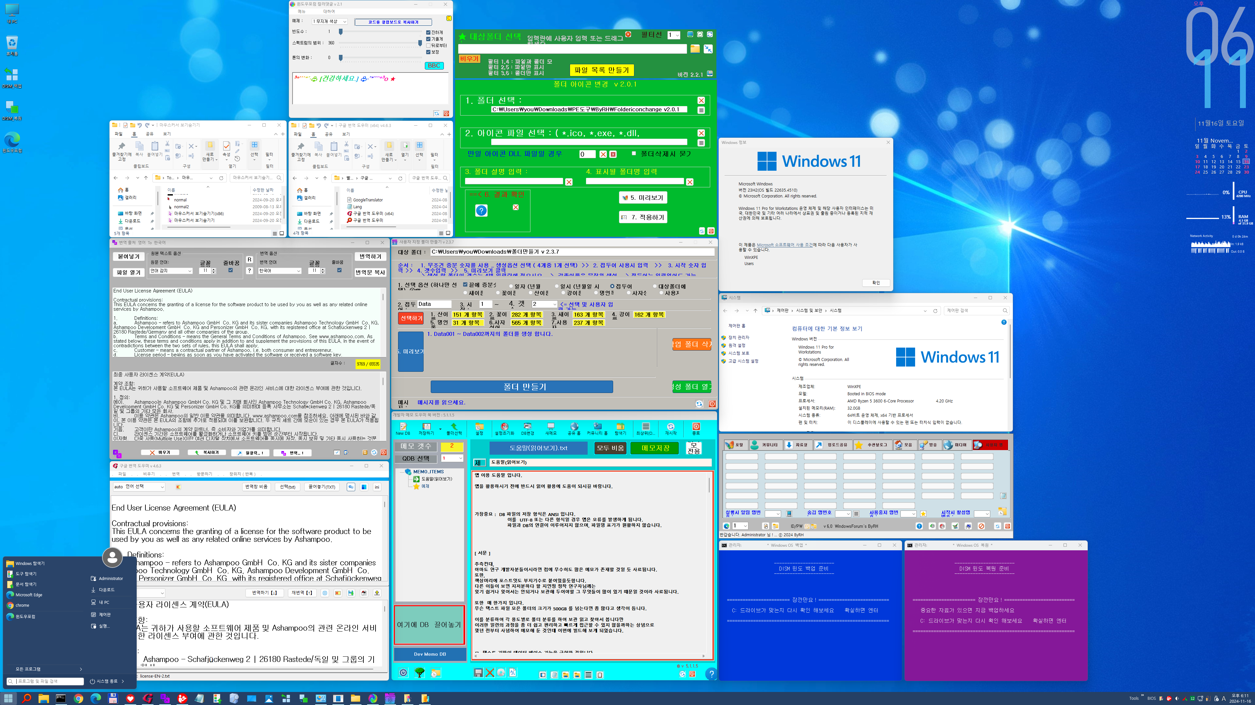Click the tree icon at memo helper bottom
Image resolution: width=1255 pixels, height=705 pixels.
coord(419,673)
